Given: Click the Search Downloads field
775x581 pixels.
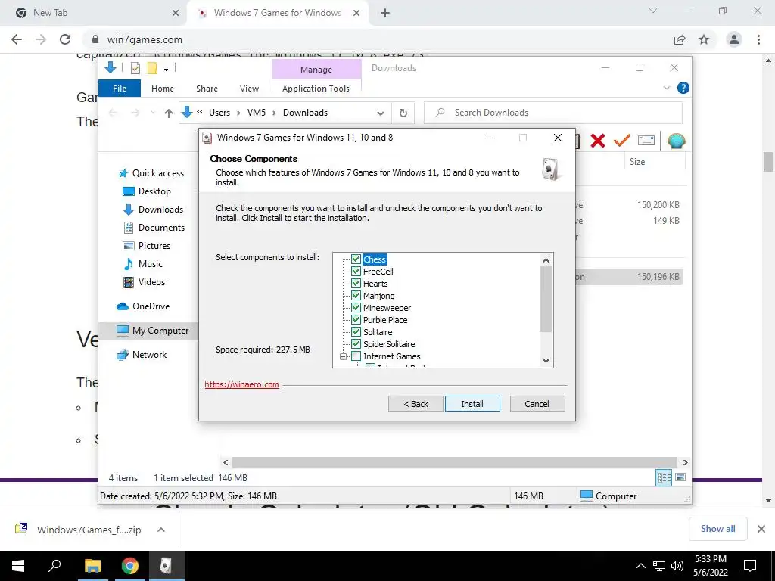Looking at the screenshot, I should [553, 113].
